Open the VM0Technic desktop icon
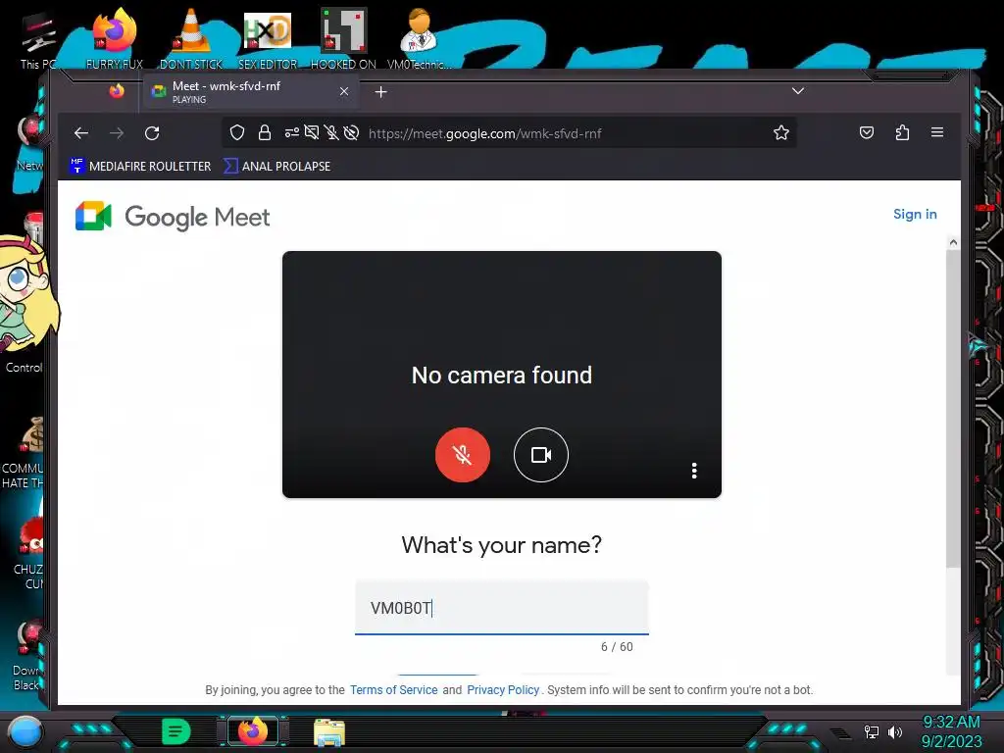1004x753 pixels. point(420,38)
